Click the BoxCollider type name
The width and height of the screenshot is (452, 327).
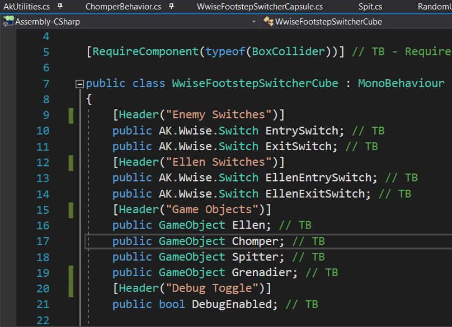289,51
